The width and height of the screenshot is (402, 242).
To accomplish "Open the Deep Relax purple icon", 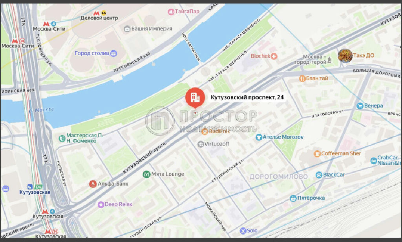I will tap(101, 204).
